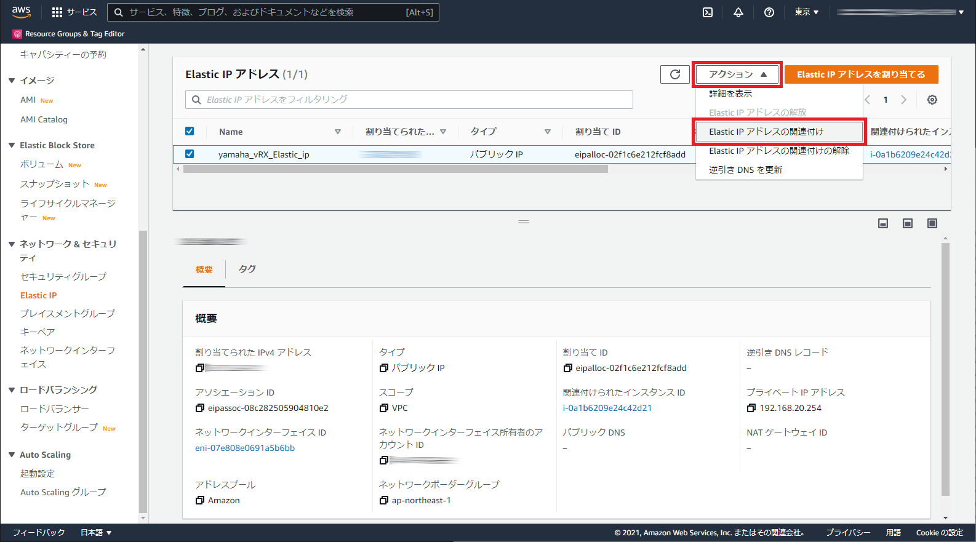This screenshot has width=976, height=542.
Task: Go to previous page of results
Action: pyautogui.click(x=868, y=100)
